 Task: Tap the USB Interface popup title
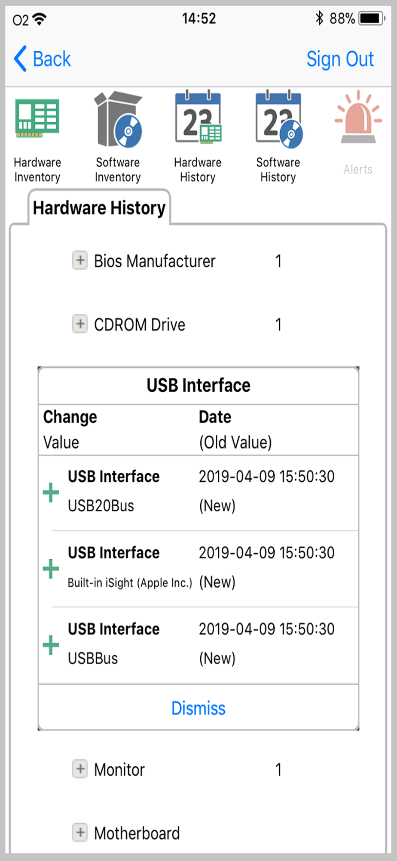[198, 385]
